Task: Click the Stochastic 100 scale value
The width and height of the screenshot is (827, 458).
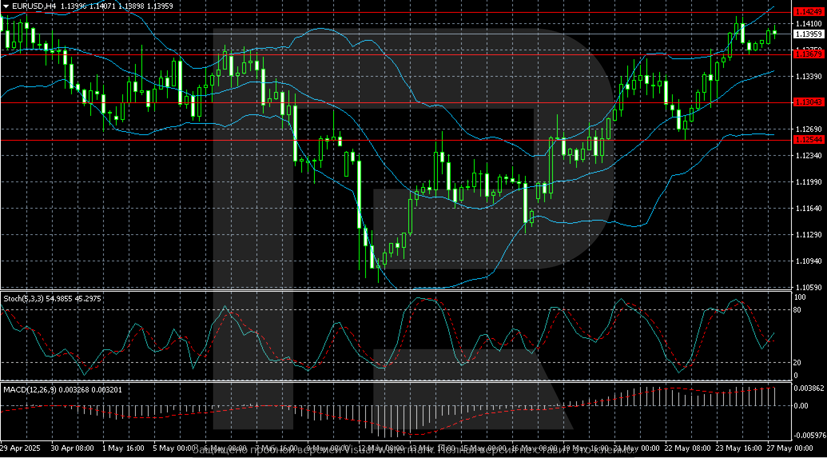Action: tap(800, 297)
